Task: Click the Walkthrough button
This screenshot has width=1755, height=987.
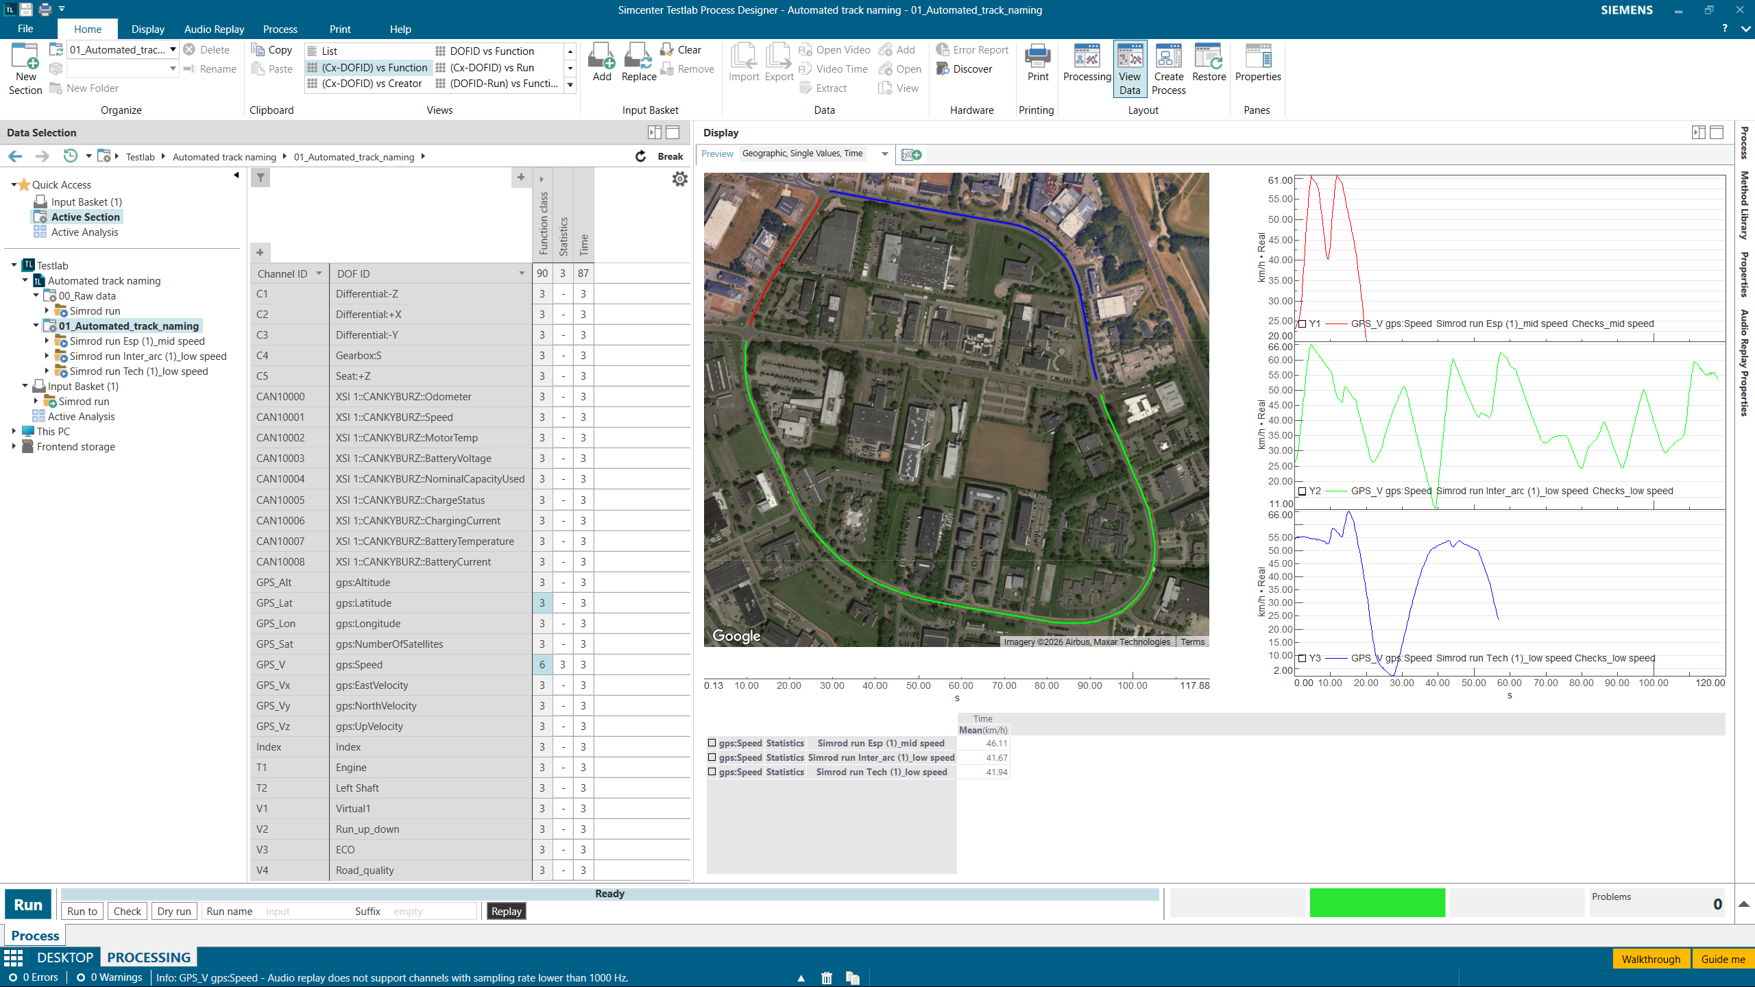Action: pyautogui.click(x=1652, y=958)
